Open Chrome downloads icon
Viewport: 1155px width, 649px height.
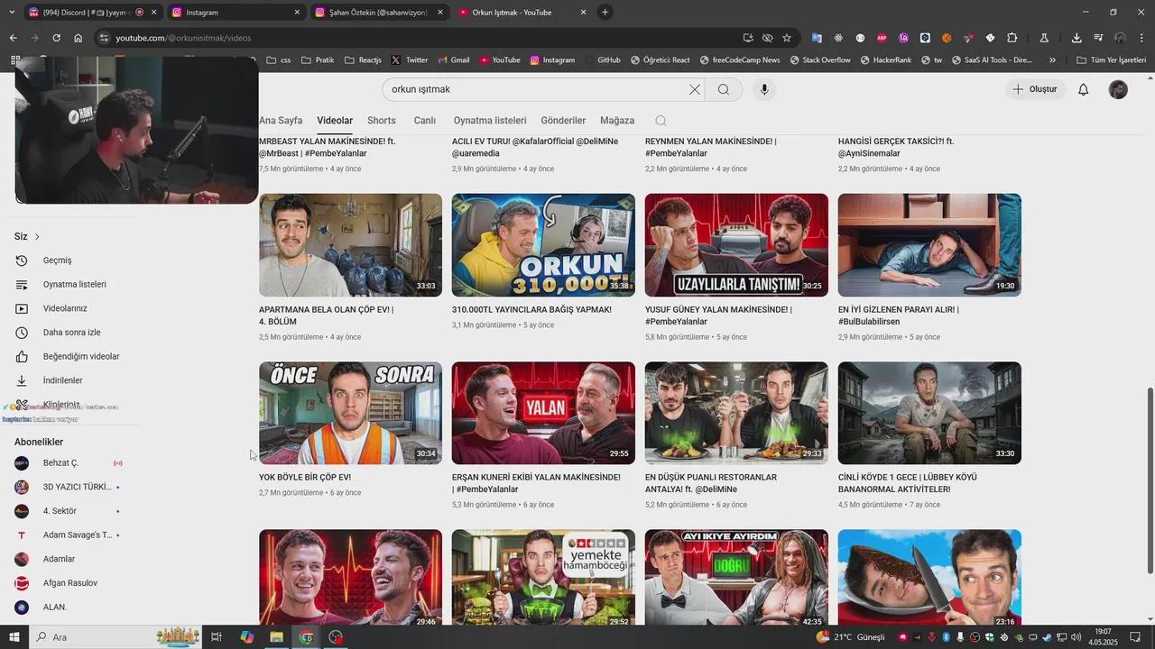point(1076,38)
